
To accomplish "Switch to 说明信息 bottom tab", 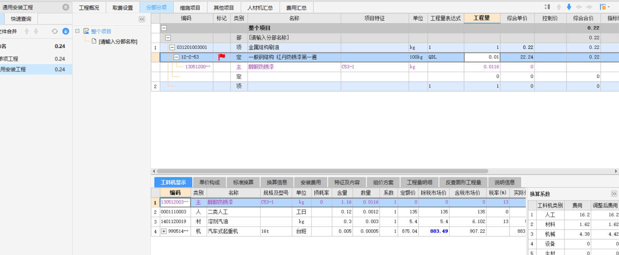I will [505, 182].
